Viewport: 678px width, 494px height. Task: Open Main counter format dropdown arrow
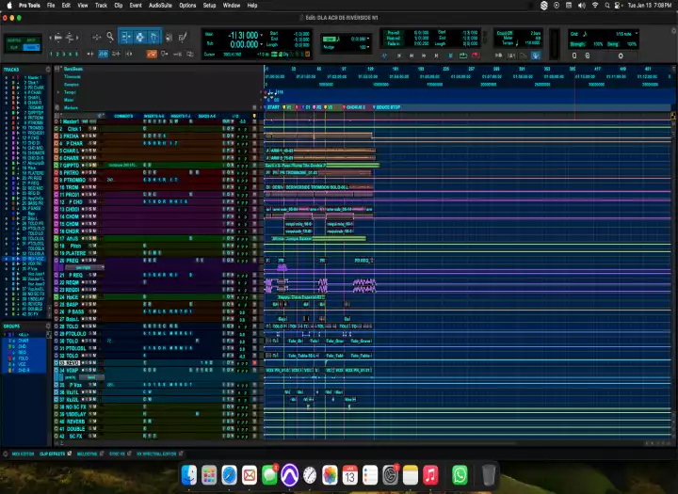click(x=261, y=35)
